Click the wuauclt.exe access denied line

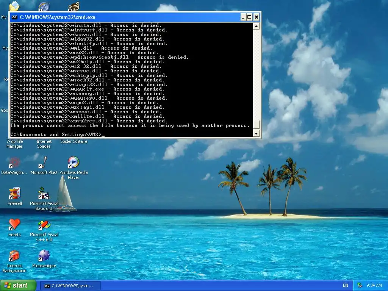(x=88, y=89)
